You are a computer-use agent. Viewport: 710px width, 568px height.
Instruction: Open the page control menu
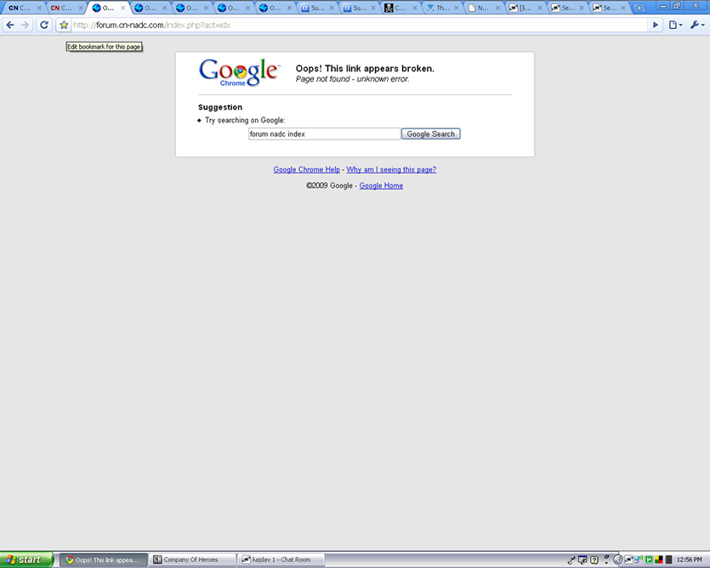(675, 25)
